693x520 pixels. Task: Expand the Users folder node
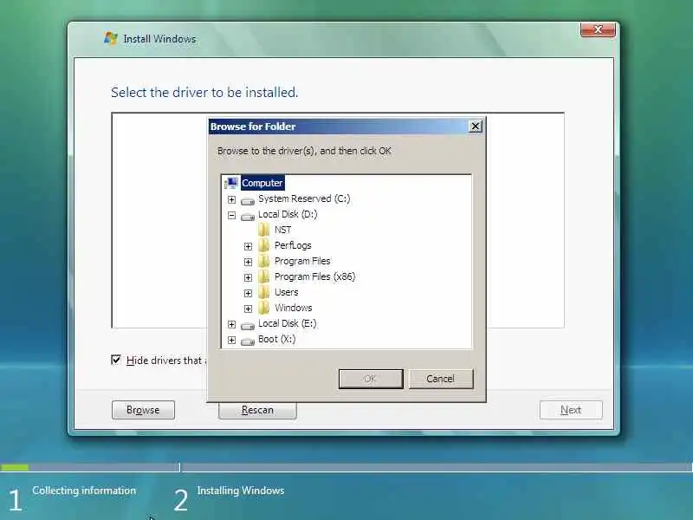pos(248,293)
